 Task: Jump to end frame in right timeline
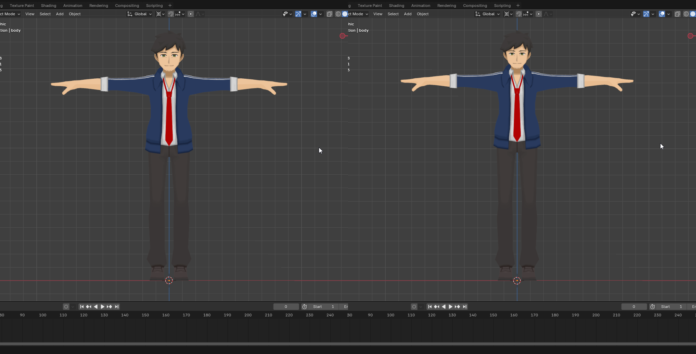(x=465, y=307)
